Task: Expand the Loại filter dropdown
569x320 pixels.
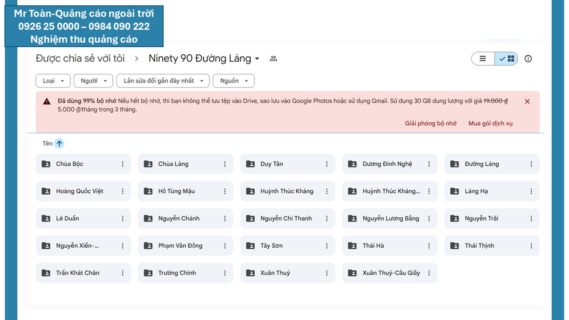Action: [x=53, y=81]
